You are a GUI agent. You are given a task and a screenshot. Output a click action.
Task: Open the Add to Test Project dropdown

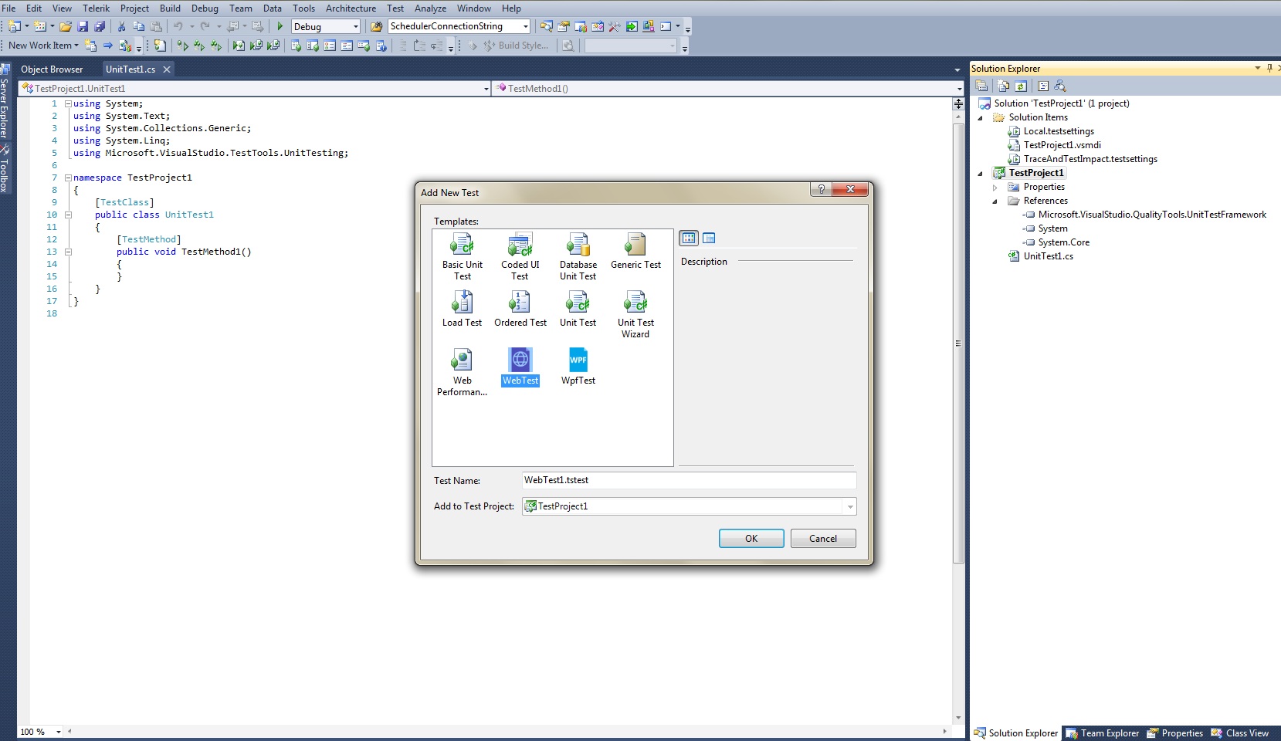click(x=850, y=506)
